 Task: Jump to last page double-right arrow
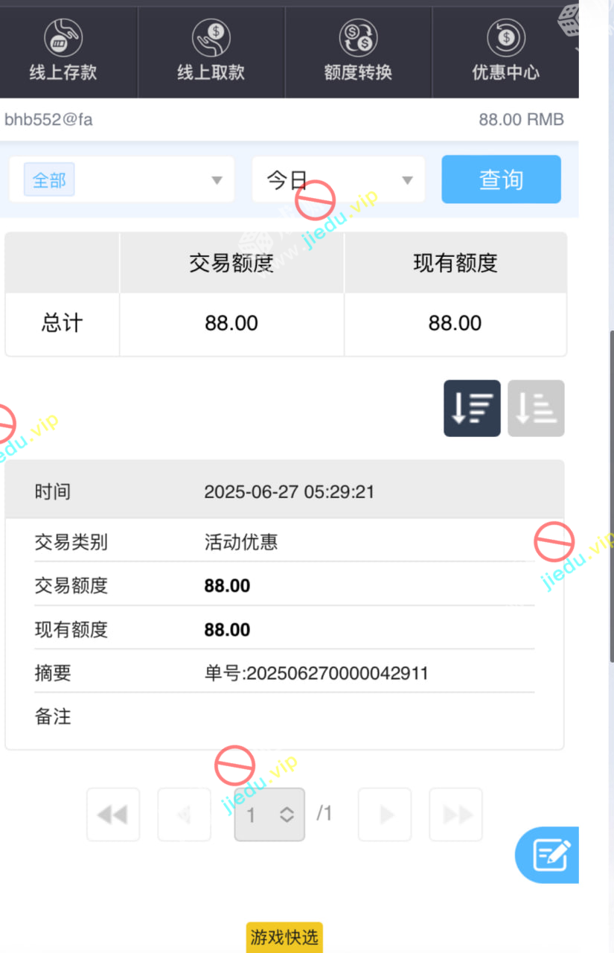tap(456, 815)
